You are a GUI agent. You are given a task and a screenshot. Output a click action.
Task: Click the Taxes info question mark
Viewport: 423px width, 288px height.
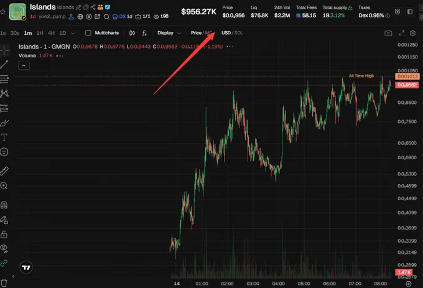[388, 16]
